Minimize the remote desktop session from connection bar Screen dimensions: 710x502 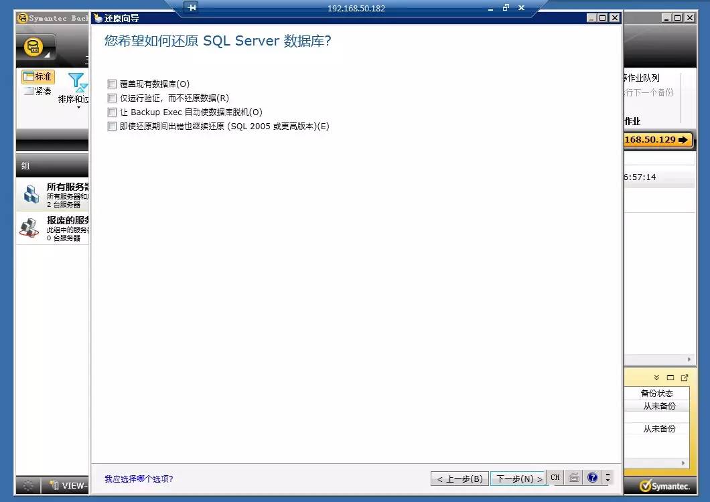(x=490, y=8)
